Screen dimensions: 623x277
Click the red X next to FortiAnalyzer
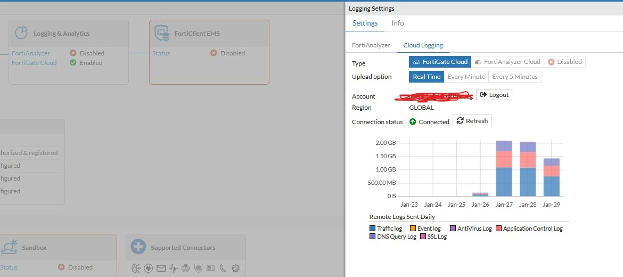click(x=73, y=53)
